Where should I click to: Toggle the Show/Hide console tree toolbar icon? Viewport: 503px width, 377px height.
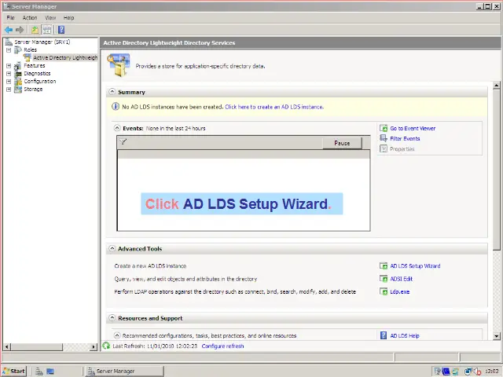(47, 30)
